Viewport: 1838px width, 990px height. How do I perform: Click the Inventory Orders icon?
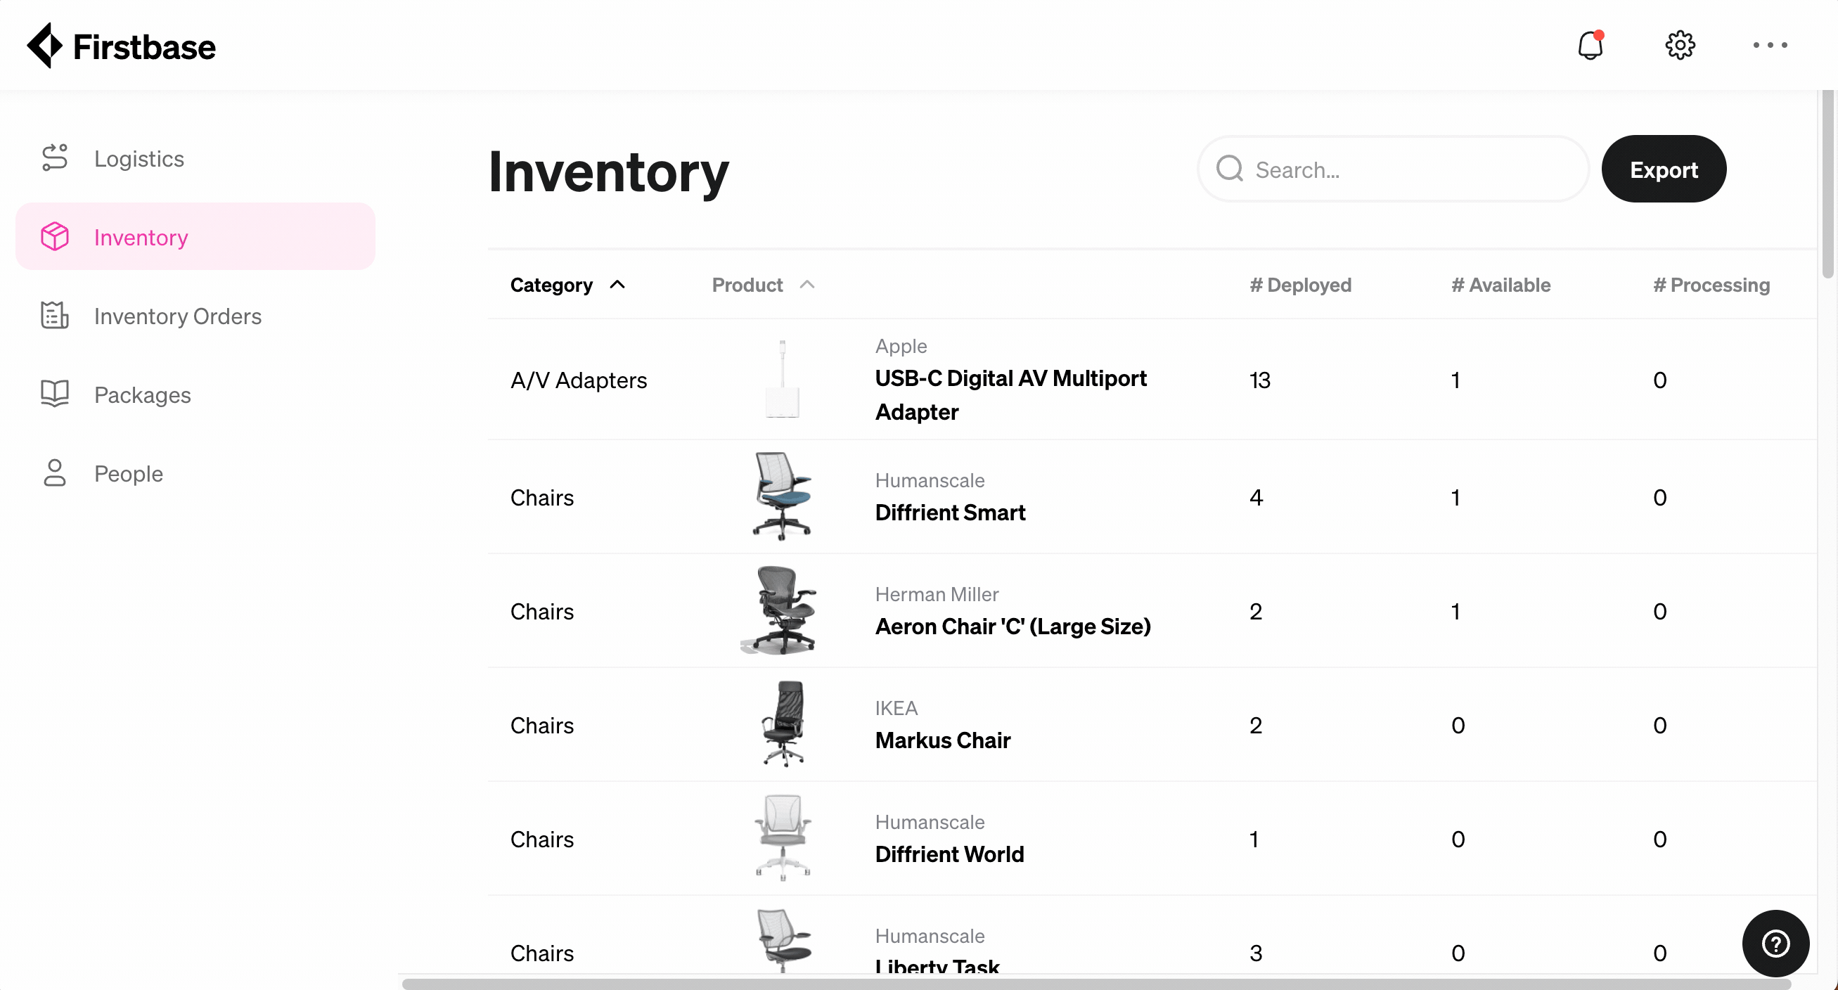pos(54,315)
